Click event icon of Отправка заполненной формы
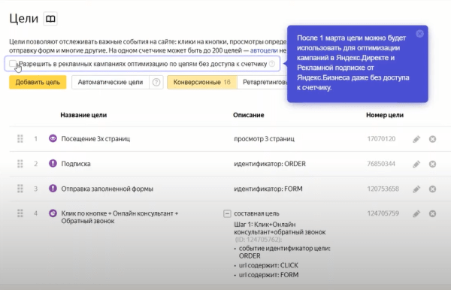Screen dimensions: 451x290 point(53,189)
